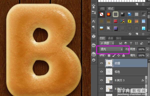Apply the yellow-bordered green style preset
The image size is (150, 96).
130,21
